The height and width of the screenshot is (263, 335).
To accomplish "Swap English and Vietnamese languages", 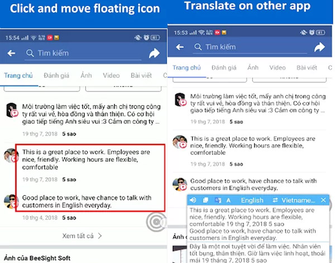I will tap(275, 200).
